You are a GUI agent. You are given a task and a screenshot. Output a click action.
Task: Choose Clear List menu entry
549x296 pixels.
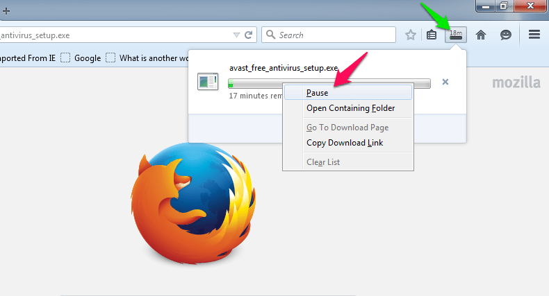click(348, 162)
